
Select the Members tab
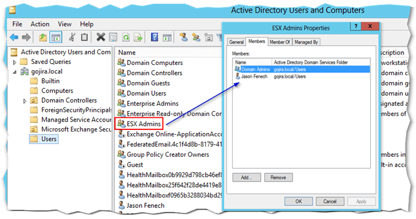coord(256,41)
